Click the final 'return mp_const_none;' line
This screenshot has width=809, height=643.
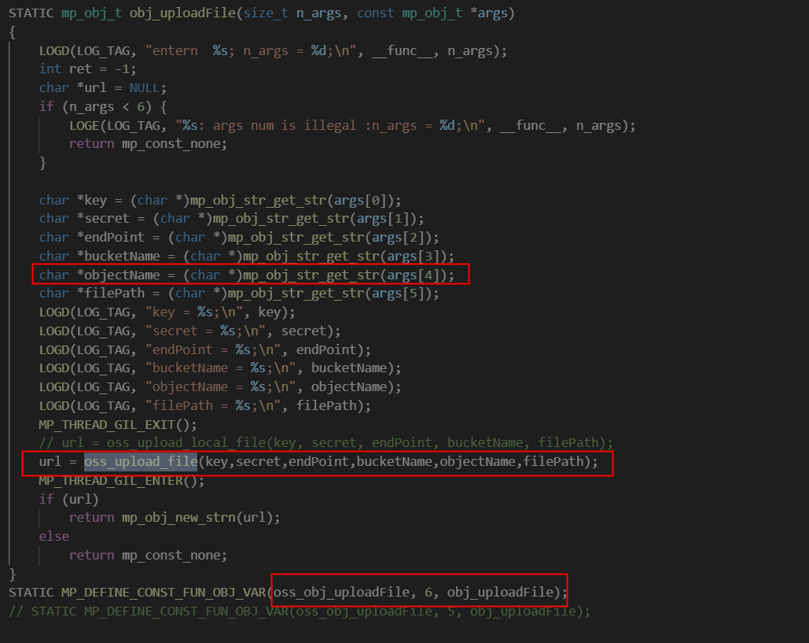click(148, 555)
